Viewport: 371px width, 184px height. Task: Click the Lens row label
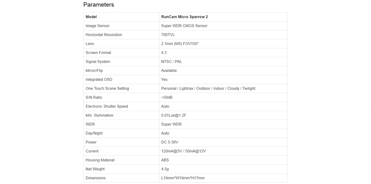[x=90, y=44]
